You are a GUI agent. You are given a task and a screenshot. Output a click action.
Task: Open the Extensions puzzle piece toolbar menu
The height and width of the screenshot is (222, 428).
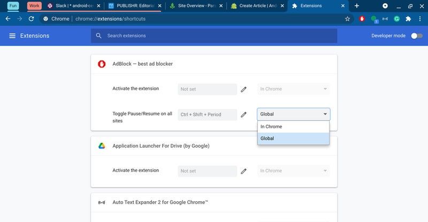point(408,19)
